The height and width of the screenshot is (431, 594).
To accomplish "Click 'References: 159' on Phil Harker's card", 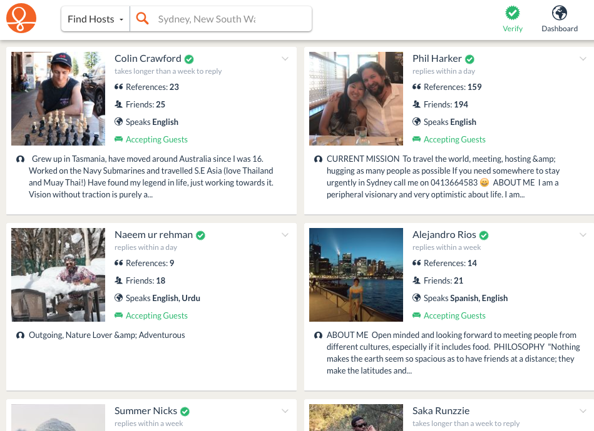I will [x=453, y=87].
